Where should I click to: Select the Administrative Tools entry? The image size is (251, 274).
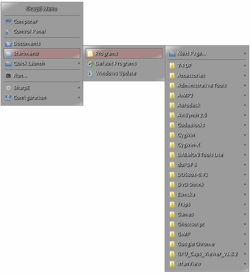pyautogui.click(x=207, y=85)
